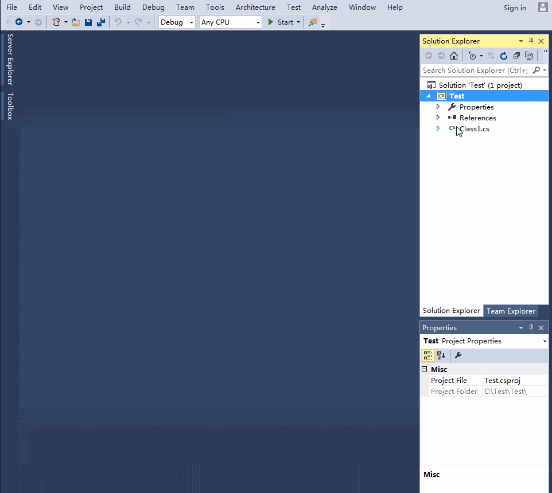The width and height of the screenshot is (552, 493).
Task: Click the Refresh icon in Solution Explorer
Action: point(504,56)
